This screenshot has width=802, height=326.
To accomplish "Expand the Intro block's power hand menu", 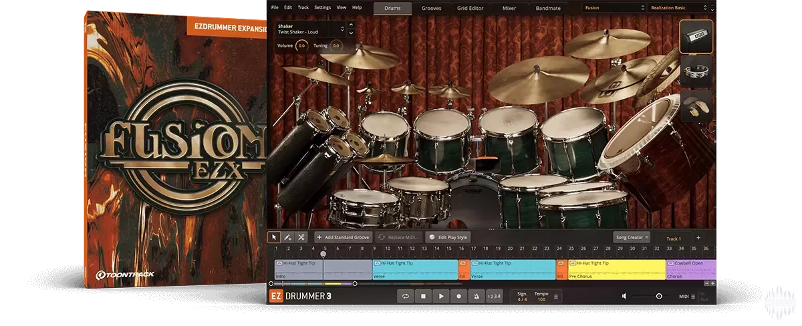I will click(279, 263).
